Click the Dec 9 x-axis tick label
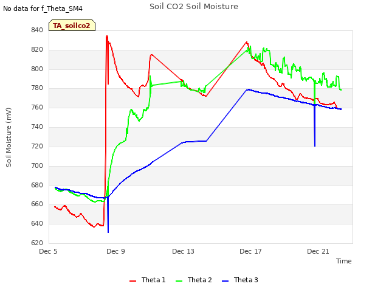This screenshot has height=292, width=389. click(115, 251)
